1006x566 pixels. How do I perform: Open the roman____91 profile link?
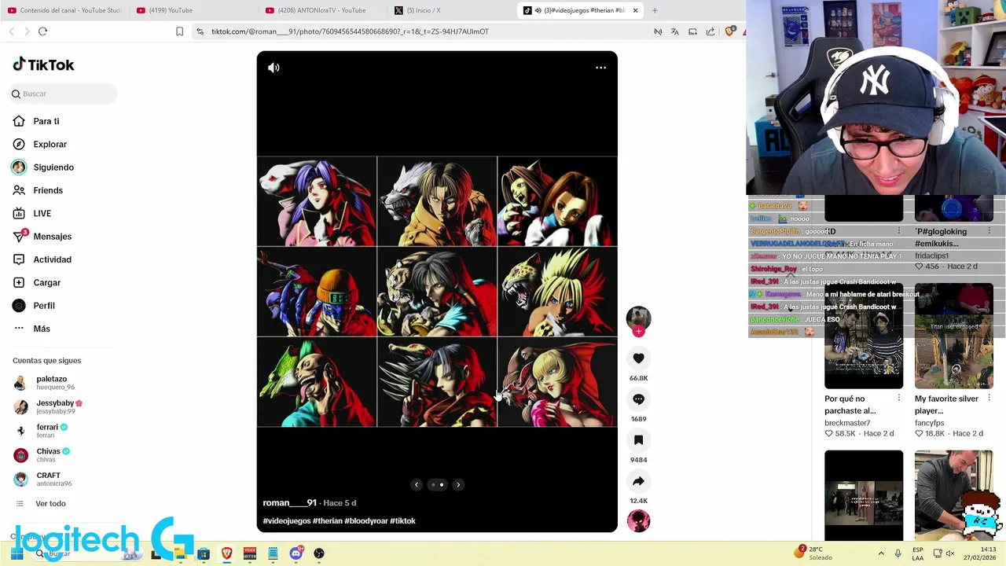(x=289, y=503)
